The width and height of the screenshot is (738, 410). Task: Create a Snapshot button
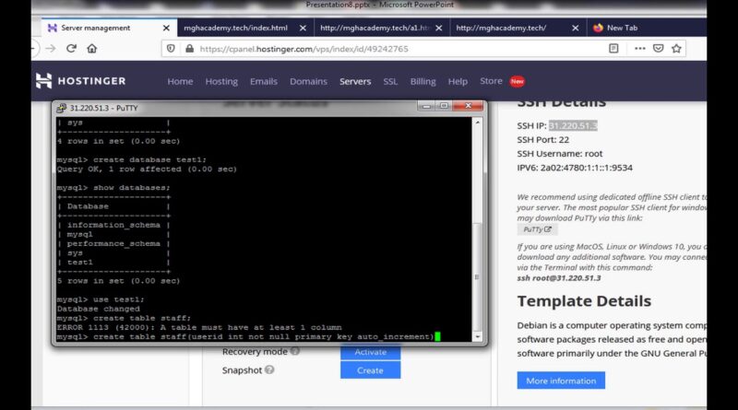pyautogui.click(x=371, y=370)
